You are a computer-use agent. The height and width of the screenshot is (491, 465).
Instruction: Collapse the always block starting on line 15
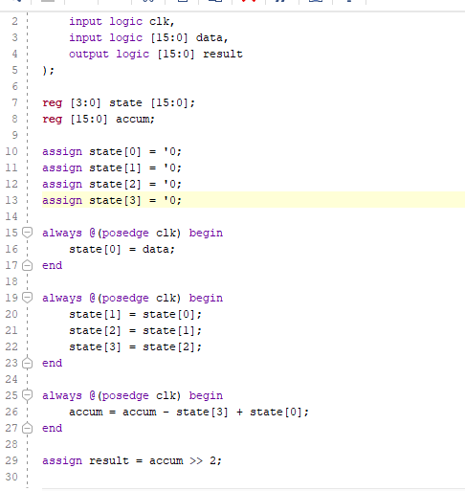28,233
